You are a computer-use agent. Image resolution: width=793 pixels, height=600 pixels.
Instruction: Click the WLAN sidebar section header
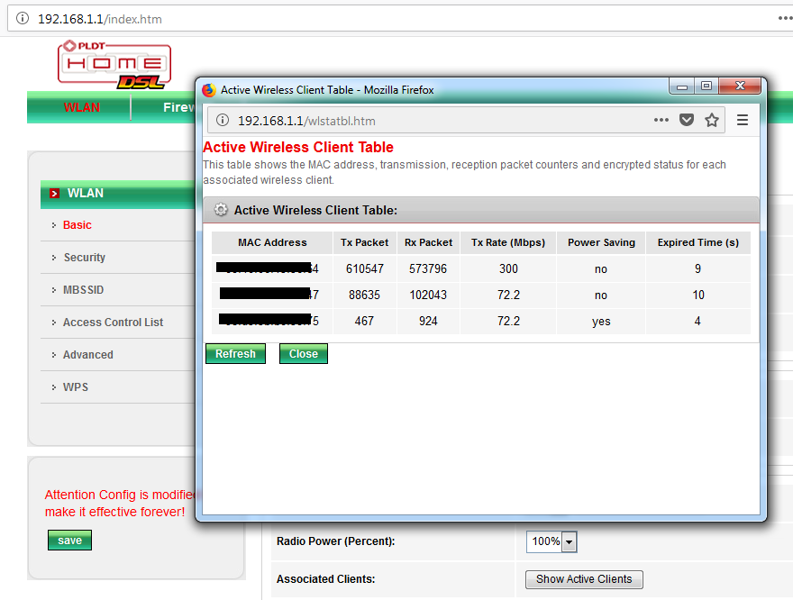coord(118,194)
